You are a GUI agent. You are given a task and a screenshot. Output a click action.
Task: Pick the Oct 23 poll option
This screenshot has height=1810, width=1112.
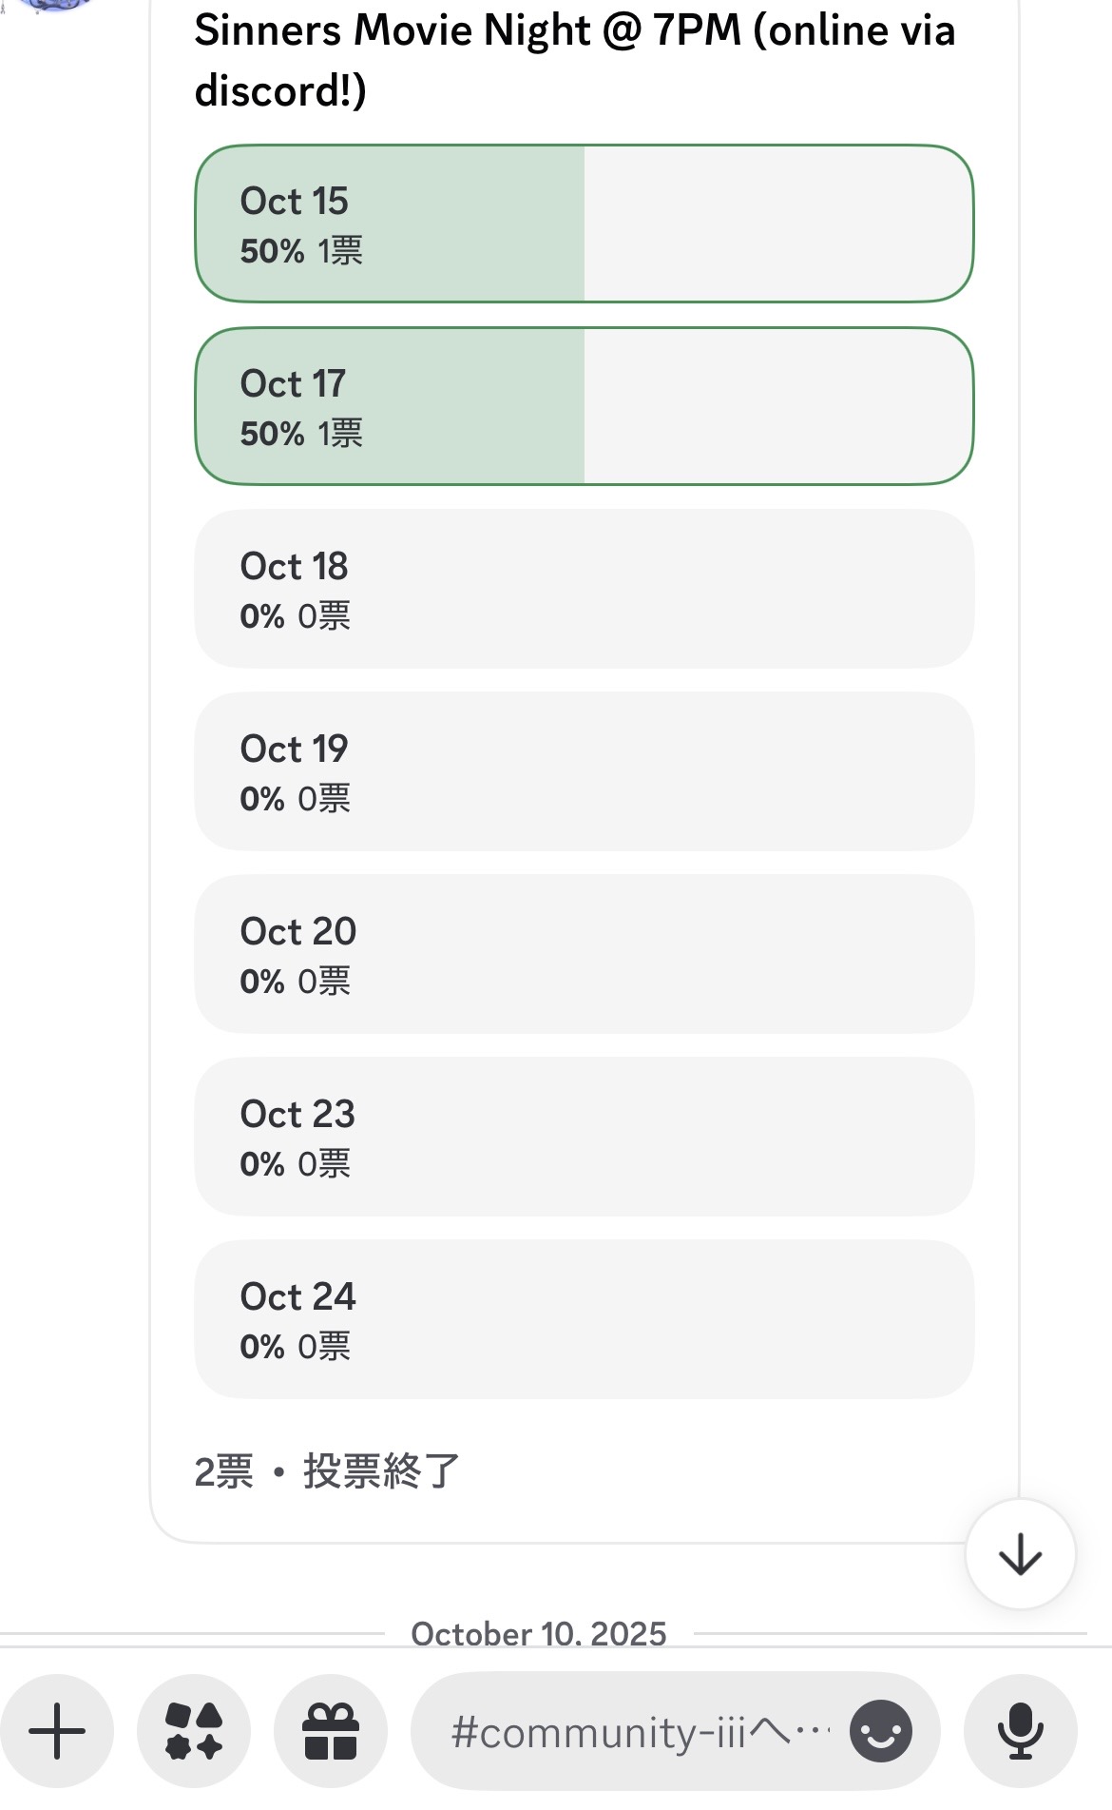tap(584, 1138)
